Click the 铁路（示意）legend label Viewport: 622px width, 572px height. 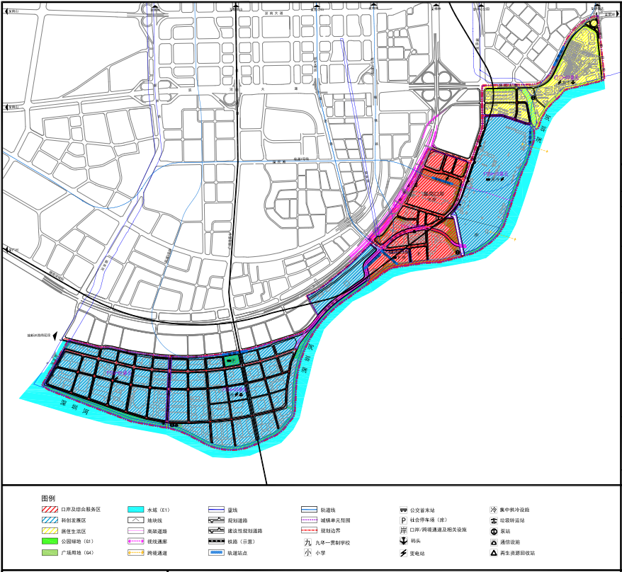point(241,542)
